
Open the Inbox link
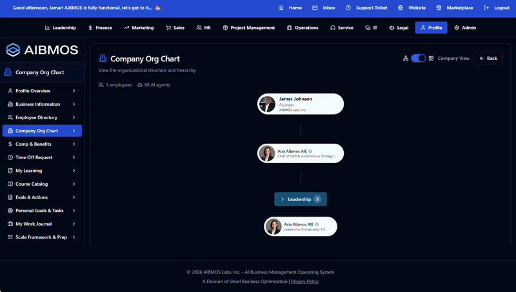pyautogui.click(x=324, y=8)
